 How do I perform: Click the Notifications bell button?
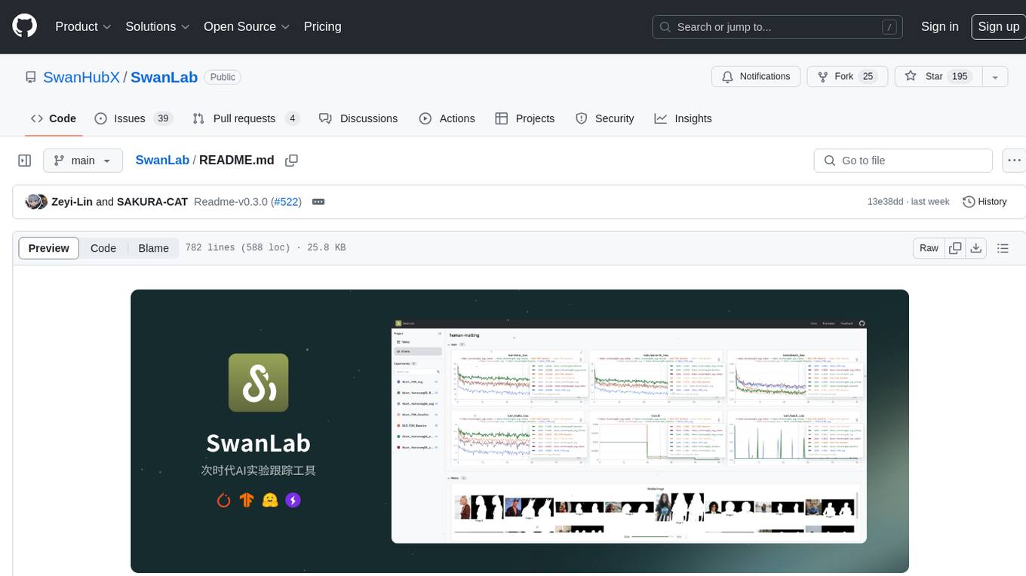pos(756,77)
